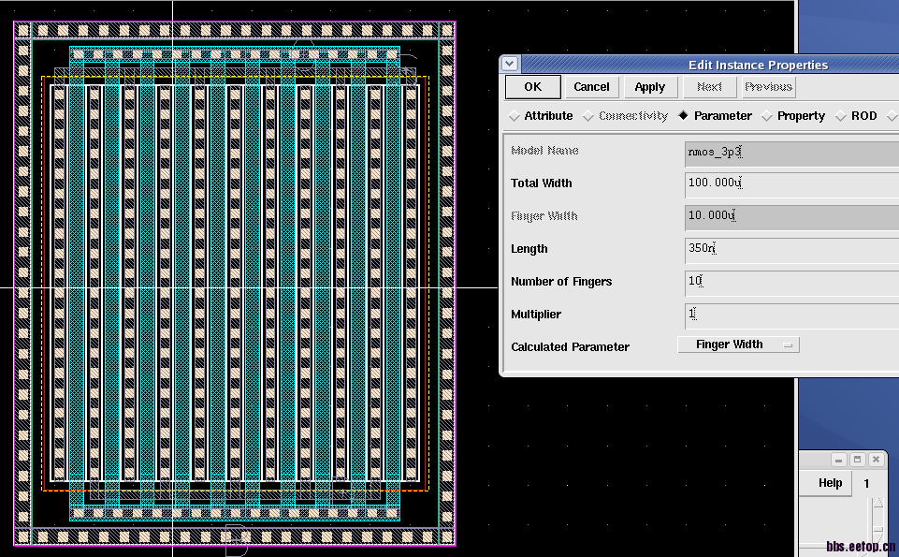
Task: Minimize the small background window
Action: [x=838, y=460]
